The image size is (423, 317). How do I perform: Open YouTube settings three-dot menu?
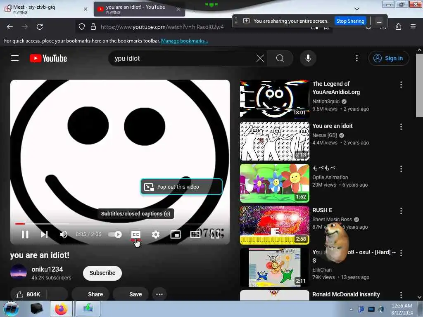(356, 58)
